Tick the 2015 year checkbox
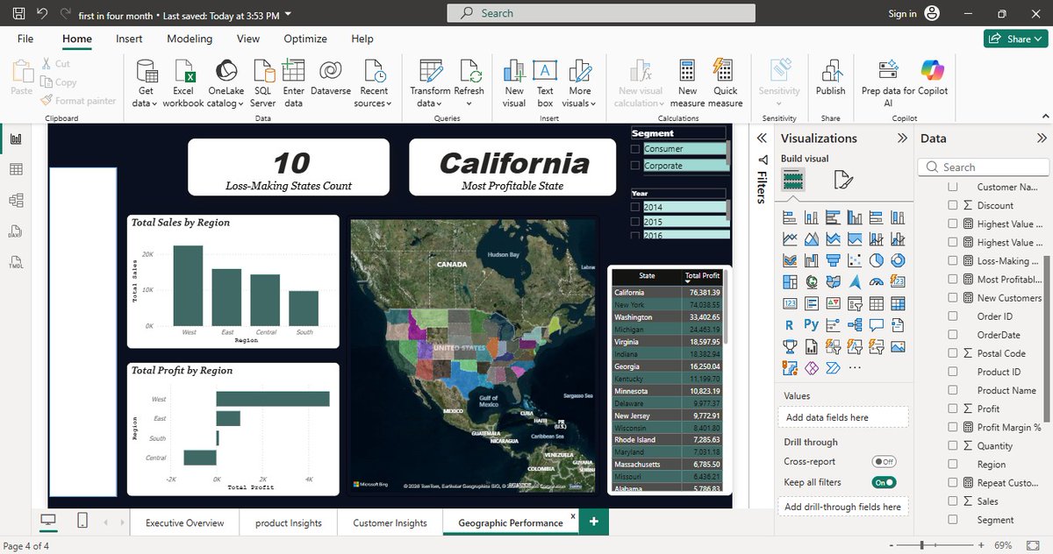1053x554 pixels. tap(635, 223)
